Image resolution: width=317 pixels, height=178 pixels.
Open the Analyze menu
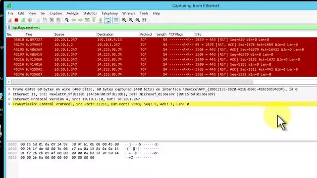72,13
